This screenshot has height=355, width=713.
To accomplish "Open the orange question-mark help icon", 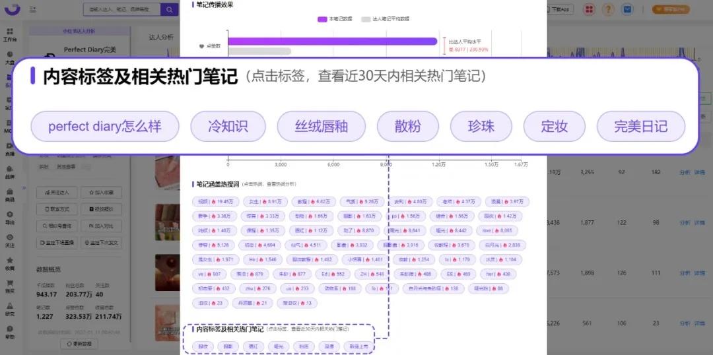I will 609,9.
